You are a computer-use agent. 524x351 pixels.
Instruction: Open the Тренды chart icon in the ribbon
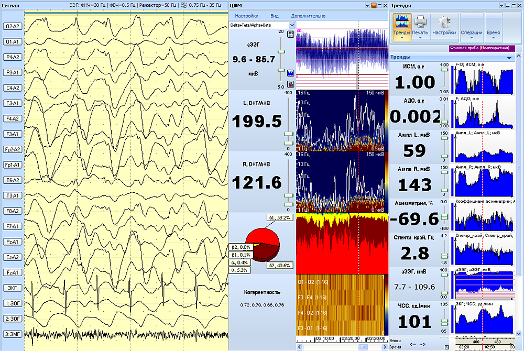[402, 22]
